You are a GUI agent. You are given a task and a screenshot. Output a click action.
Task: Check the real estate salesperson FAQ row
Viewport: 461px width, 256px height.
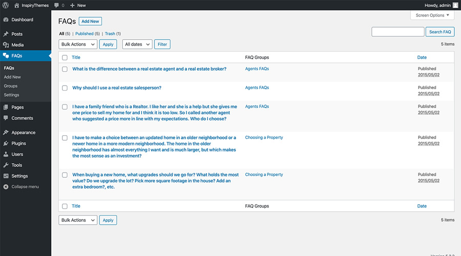click(65, 88)
